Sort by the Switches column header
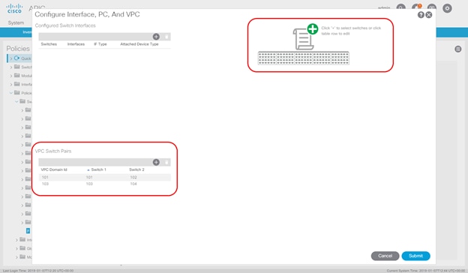Viewport: 468px width, 273px height. [49, 44]
